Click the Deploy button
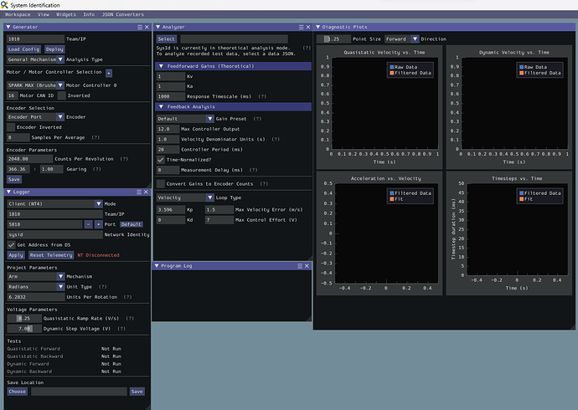The width and height of the screenshot is (578, 410). [x=54, y=49]
